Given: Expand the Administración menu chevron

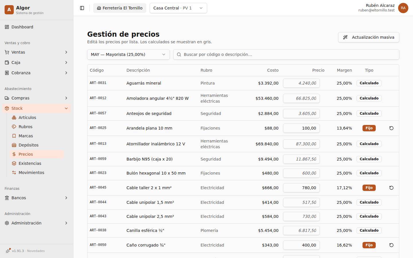Looking at the screenshot, I should coord(66,223).
